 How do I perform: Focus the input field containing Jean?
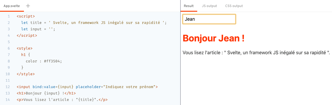click(x=209, y=19)
